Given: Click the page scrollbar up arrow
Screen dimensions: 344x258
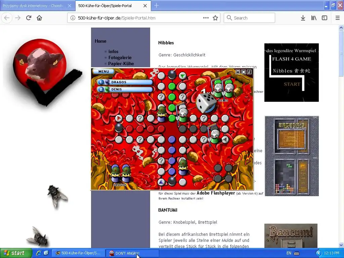Looking at the screenshot, I should [x=341, y=28].
